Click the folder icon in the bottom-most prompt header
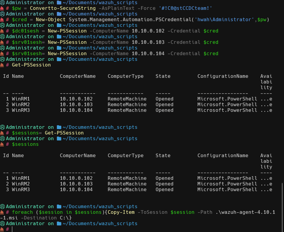284x232 pixels. (x=59, y=223)
